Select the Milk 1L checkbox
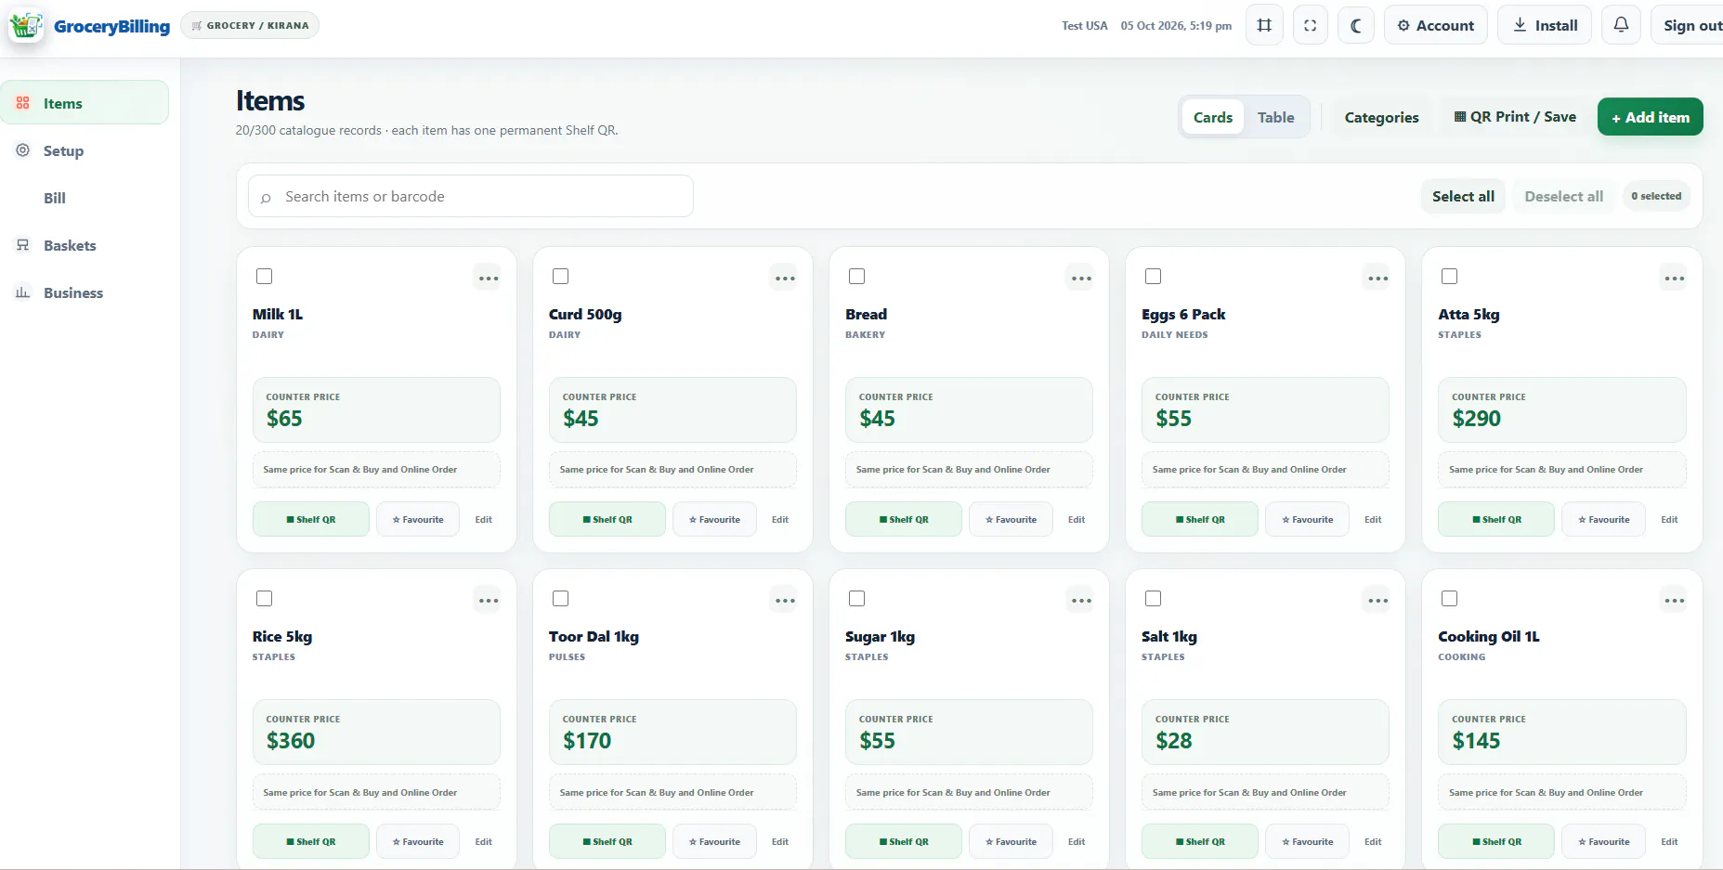 pos(265,276)
